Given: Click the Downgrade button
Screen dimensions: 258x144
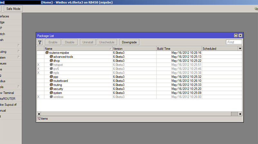Looking at the screenshot, I should [129, 42].
